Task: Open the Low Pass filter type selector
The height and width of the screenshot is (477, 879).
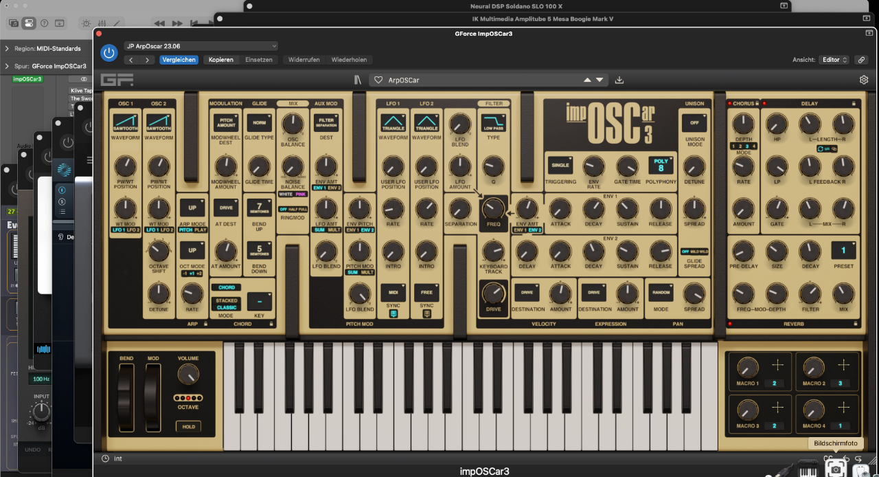Action: tap(493, 124)
